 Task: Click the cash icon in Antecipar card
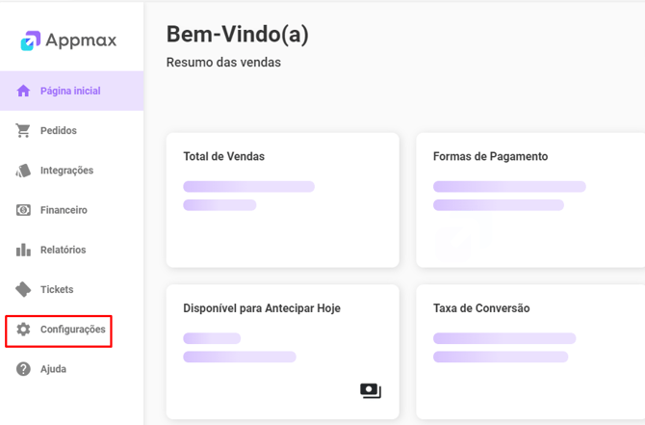click(x=371, y=390)
